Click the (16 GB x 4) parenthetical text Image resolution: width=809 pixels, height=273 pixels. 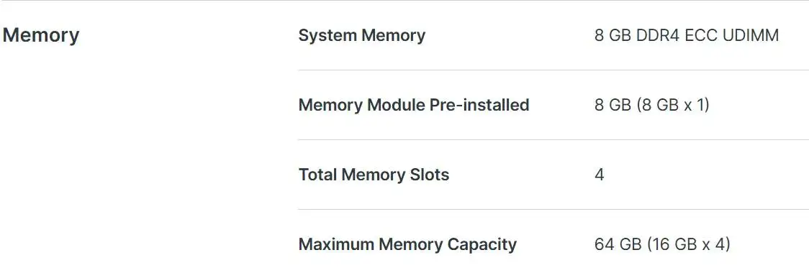pos(689,244)
